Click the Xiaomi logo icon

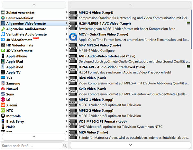tap(3, 105)
